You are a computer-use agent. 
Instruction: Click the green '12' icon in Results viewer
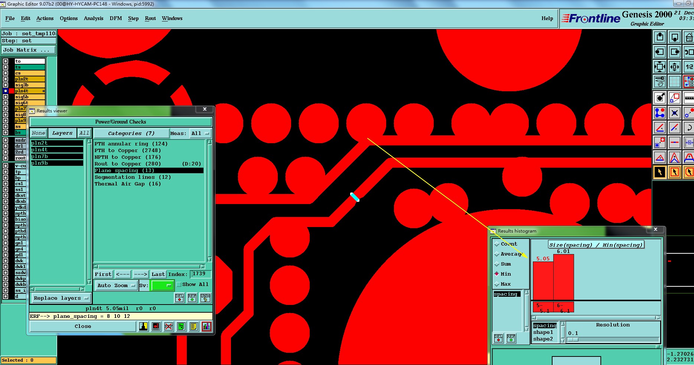[181, 326]
